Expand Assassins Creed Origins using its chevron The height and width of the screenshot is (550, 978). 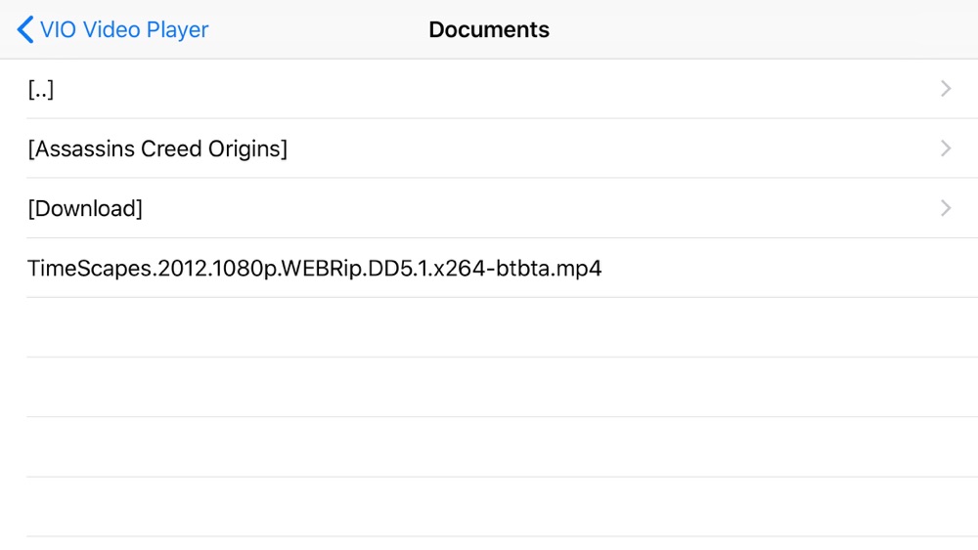click(x=946, y=148)
